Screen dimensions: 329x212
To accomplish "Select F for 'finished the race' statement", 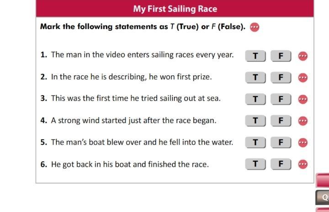I will point(281,164).
